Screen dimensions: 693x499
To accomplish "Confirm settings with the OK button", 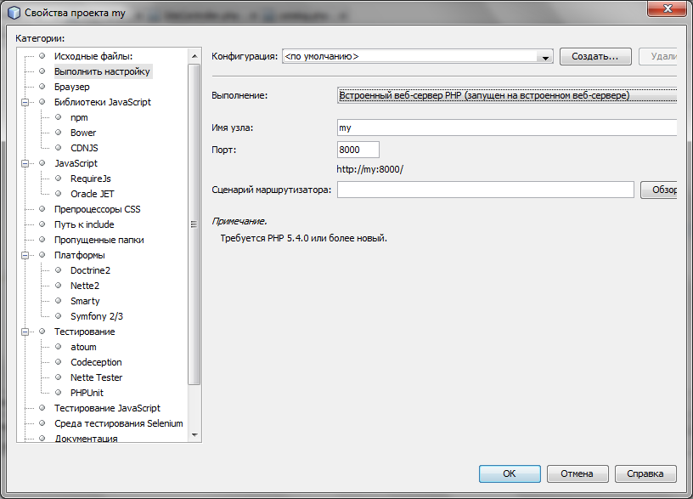I will point(510,473).
